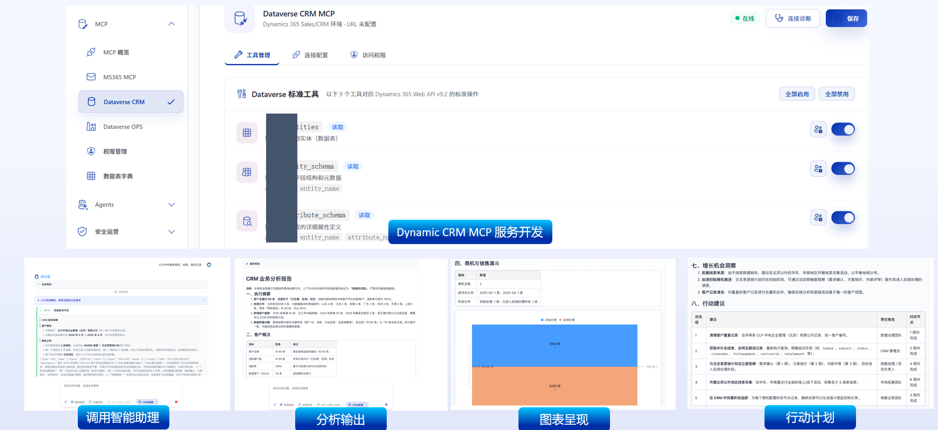The width and height of the screenshot is (938, 430).
Task: Click the CRM 管理员 cell in 行动建议 table
Action: [891, 351]
